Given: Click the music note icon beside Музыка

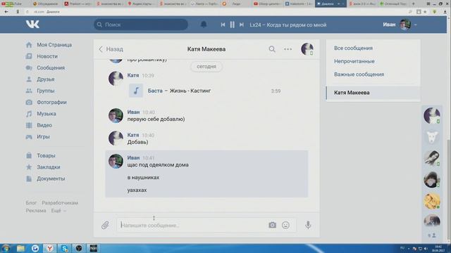Looking at the screenshot, I should coord(29,114).
